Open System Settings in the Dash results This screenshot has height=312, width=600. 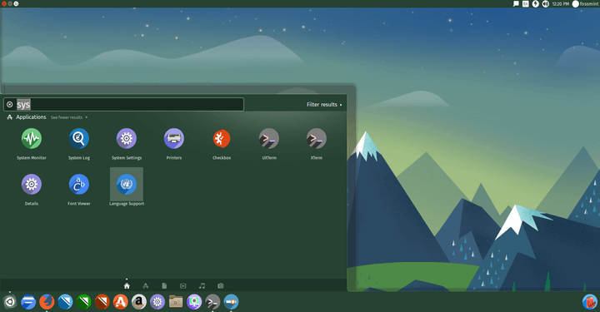pyautogui.click(x=127, y=138)
